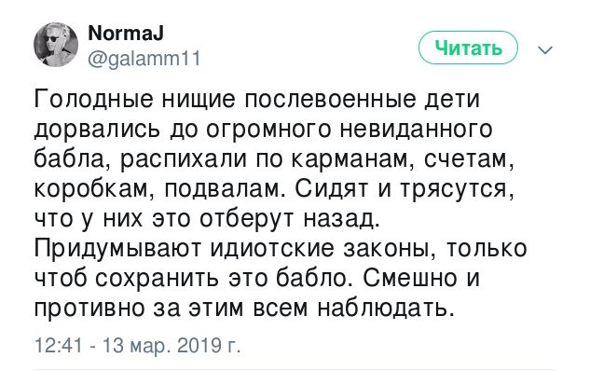This screenshot has width=590, height=371.
Task: Expand the tweet options chevron menu
Action: point(545,49)
